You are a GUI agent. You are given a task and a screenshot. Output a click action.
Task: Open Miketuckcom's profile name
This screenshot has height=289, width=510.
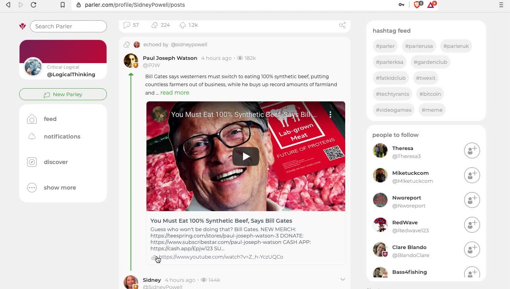[410, 173]
